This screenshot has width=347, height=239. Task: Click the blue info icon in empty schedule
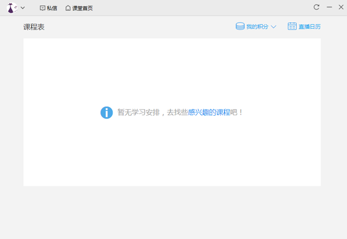[106, 112]
